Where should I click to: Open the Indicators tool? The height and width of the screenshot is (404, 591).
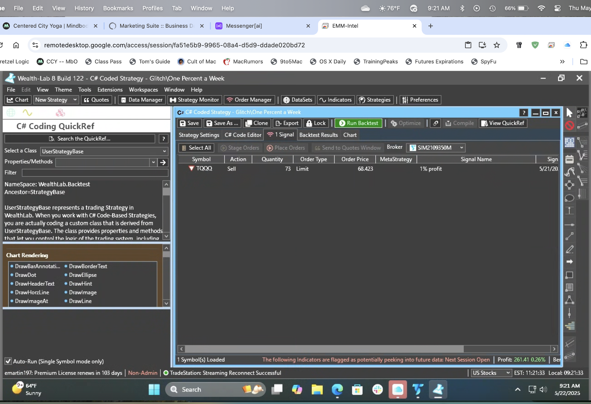point(336,100)
